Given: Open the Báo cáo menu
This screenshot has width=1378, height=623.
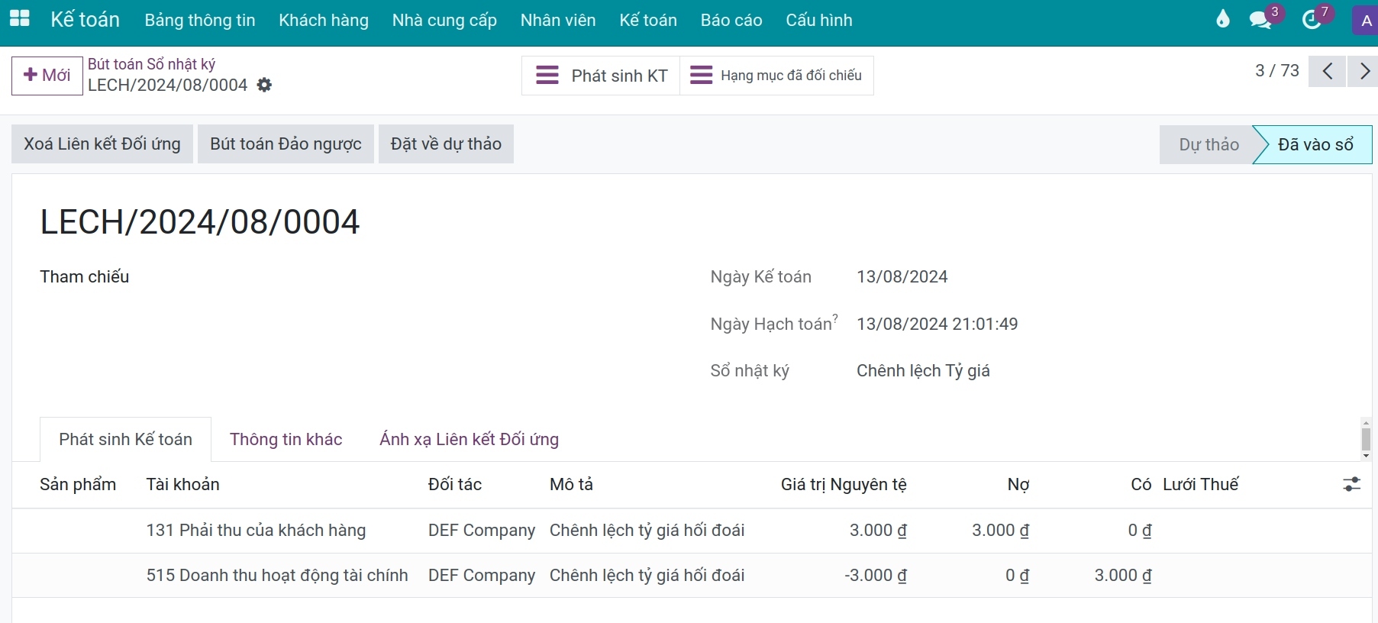Looking at the screenshot, I should point(731,21).
